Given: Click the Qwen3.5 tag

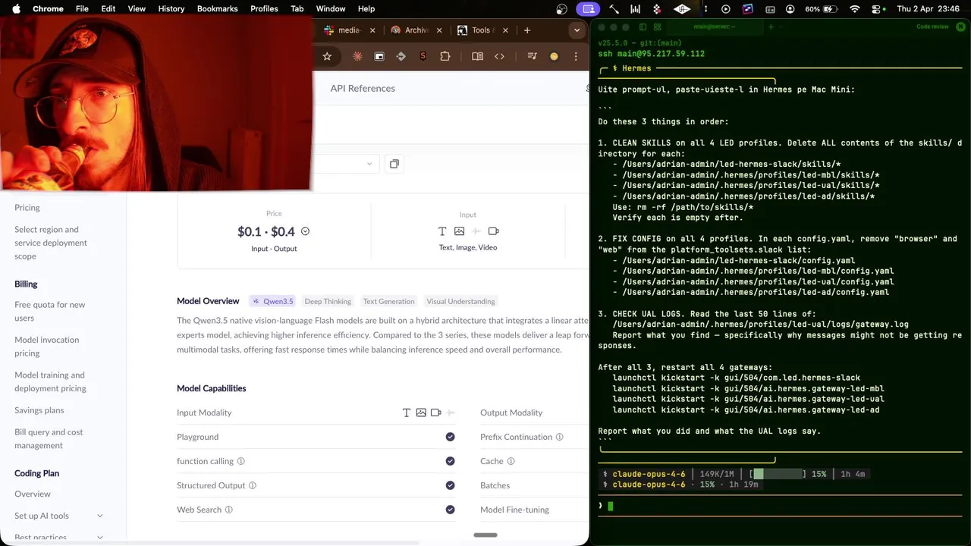Looking at the screenshot, I should click(x=272, y=301).
